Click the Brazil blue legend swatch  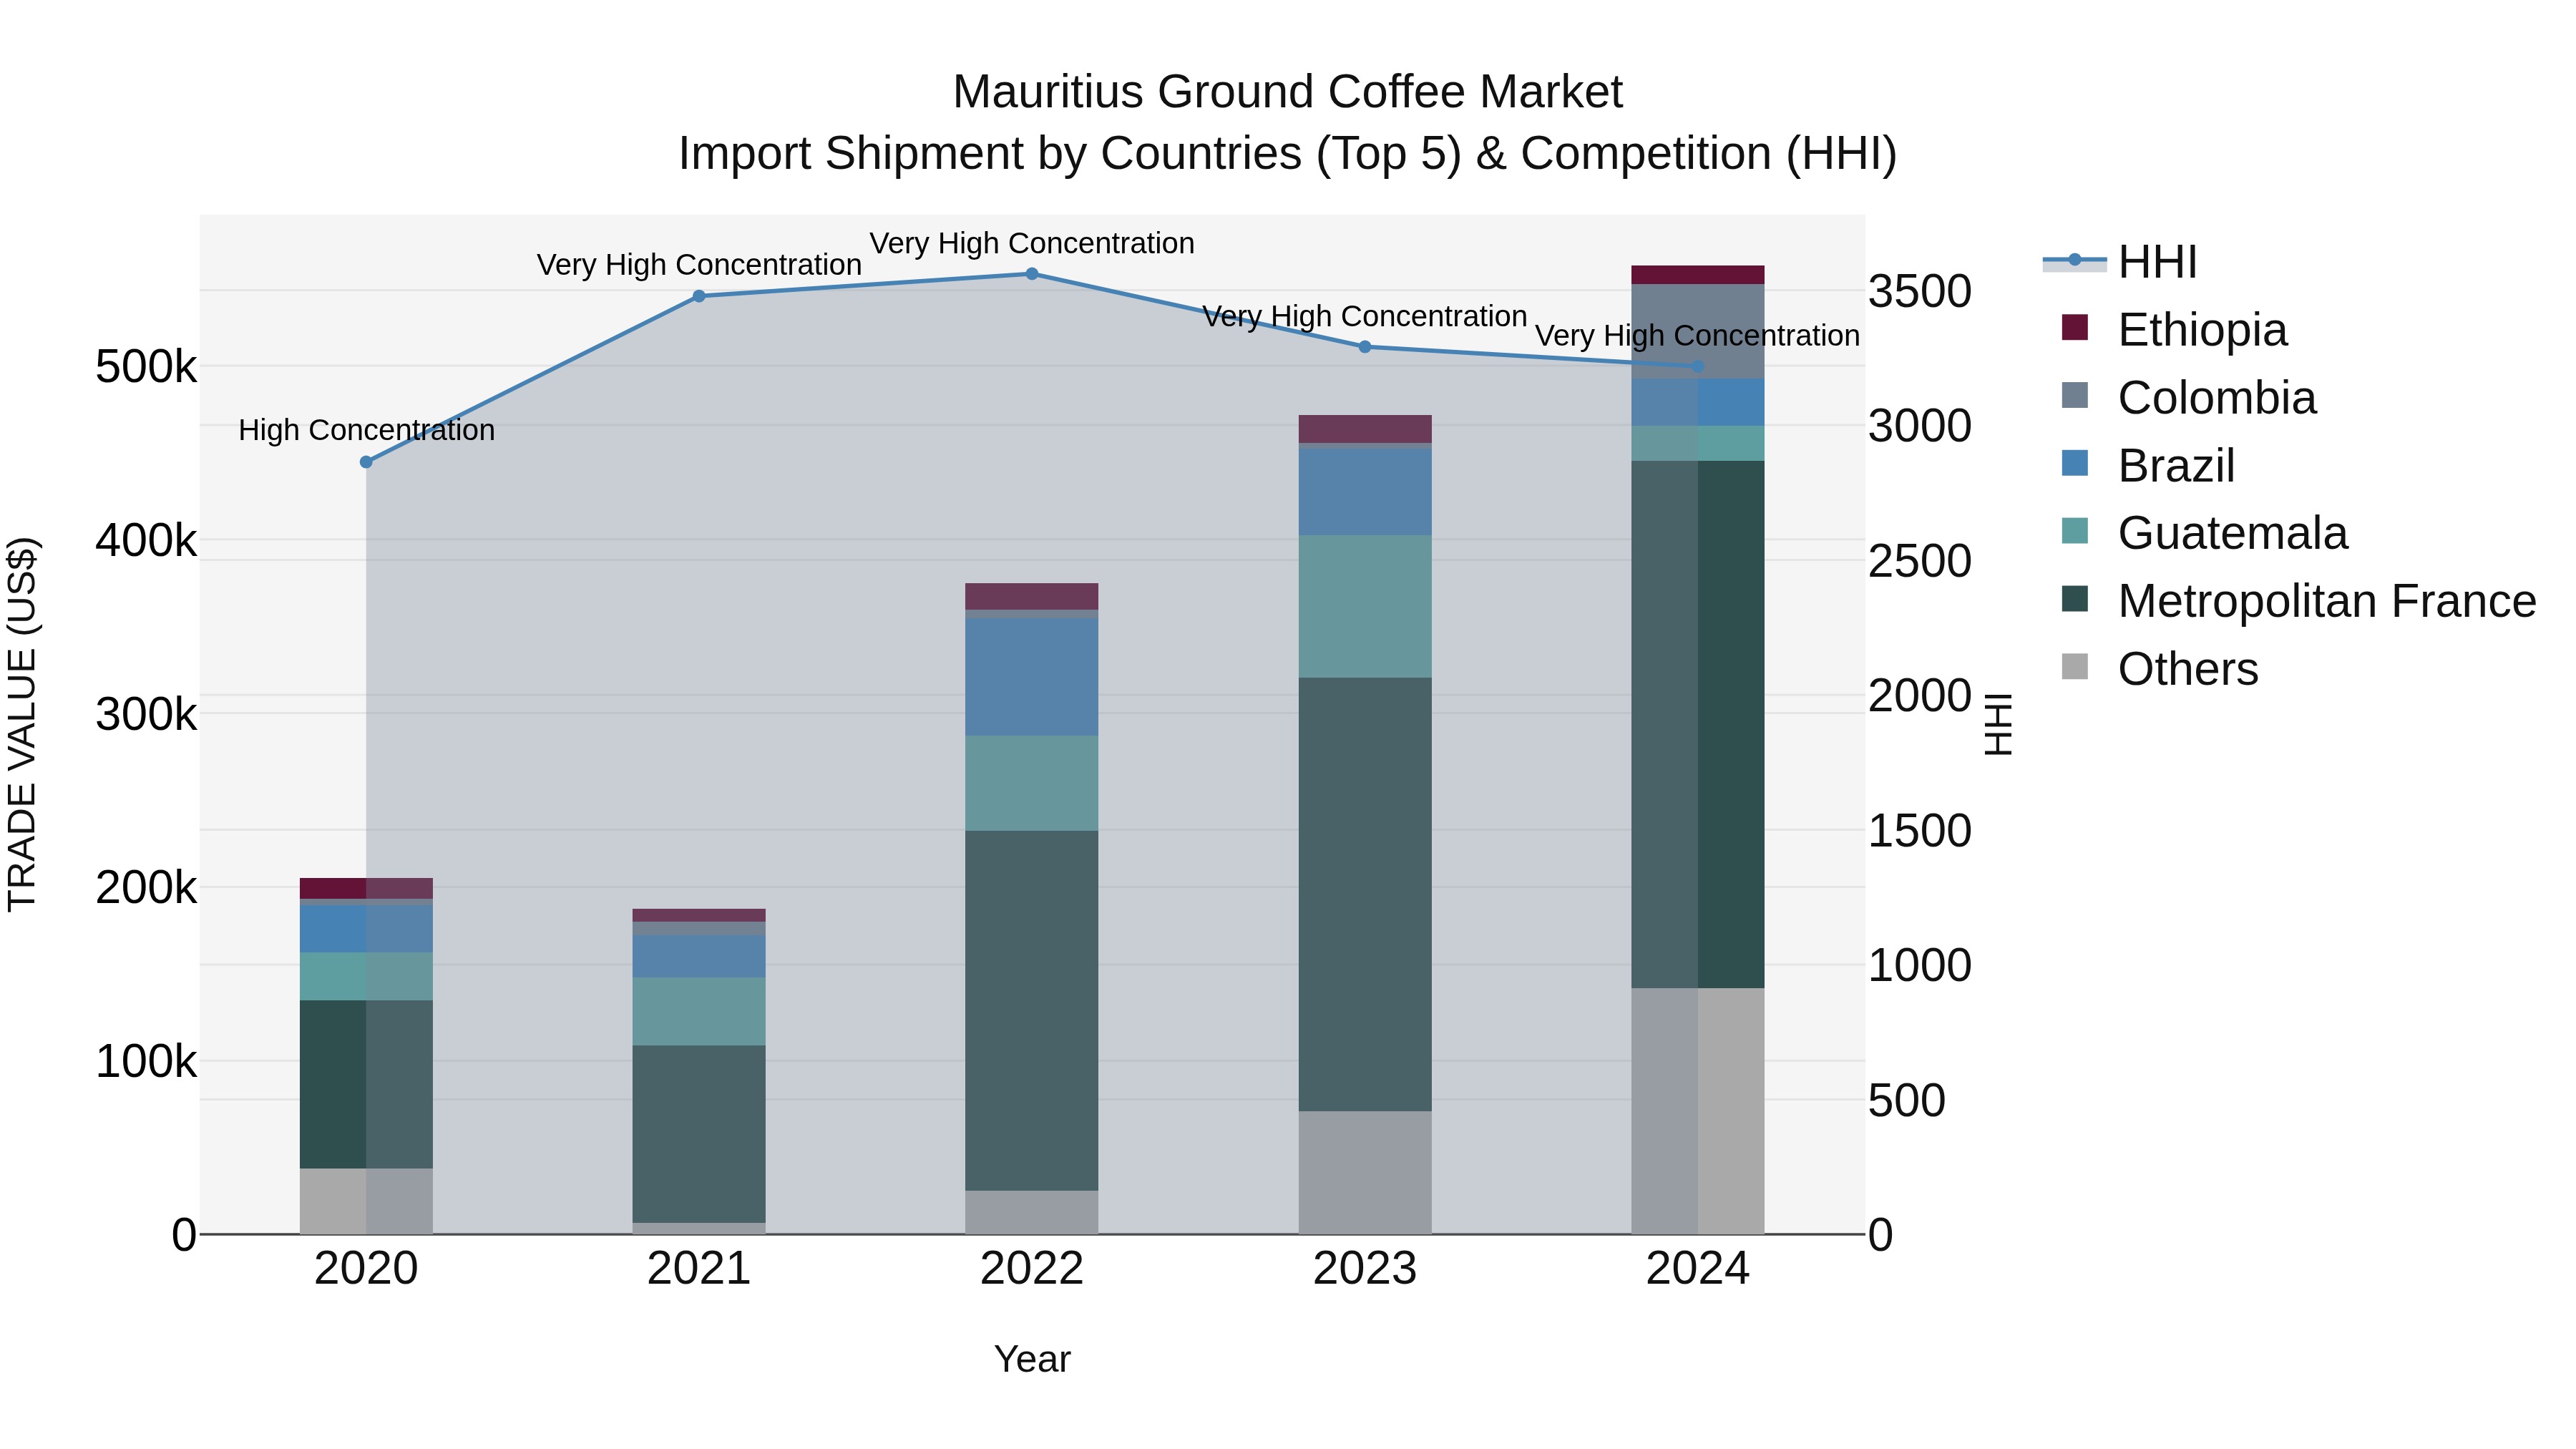tap(2075, 463)
